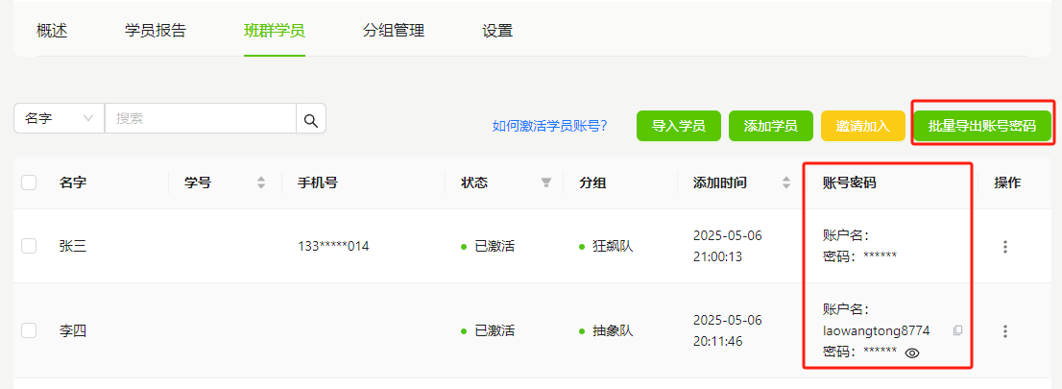The height and width of the screenshot is (389, 1062).
Task: Open the 设置 tab
Action: (x=497, y=31)
